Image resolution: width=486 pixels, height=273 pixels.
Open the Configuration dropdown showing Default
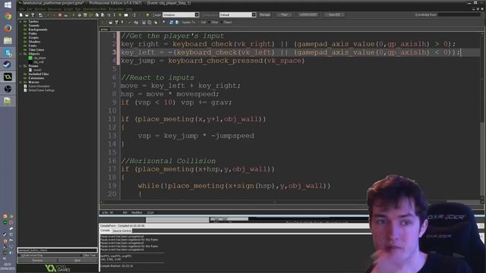coord(238,15)
